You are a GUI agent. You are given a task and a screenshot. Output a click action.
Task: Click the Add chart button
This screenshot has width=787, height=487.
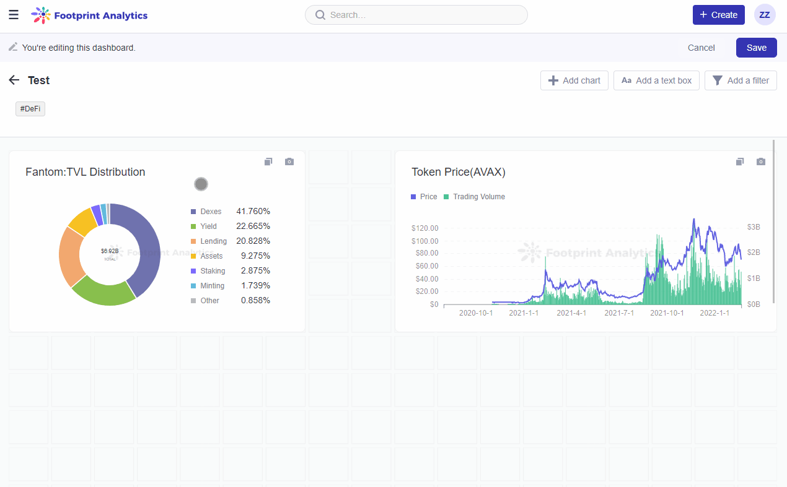pyautogui.click(x=574, y=80)
